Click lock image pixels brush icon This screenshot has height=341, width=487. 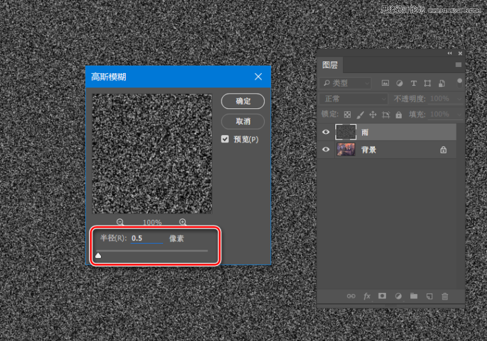360,115
